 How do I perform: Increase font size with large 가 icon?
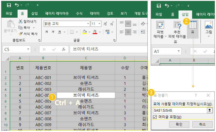coord(106,24)
